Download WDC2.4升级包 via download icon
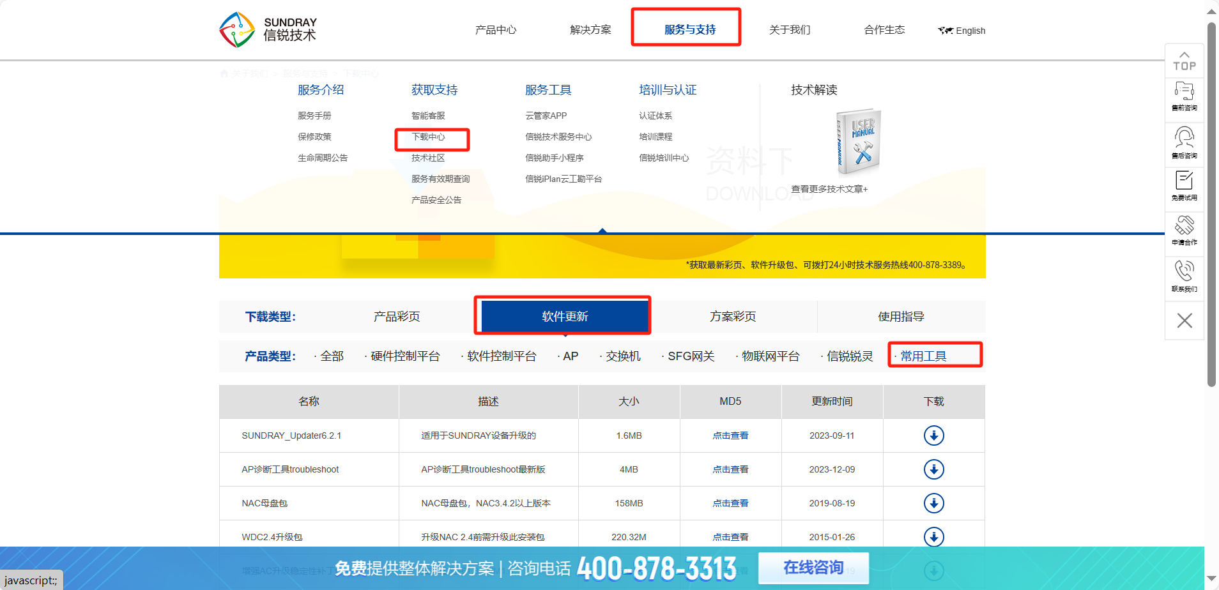The image size is (1219, 590). pyautogui.click(x=933, y=537)
